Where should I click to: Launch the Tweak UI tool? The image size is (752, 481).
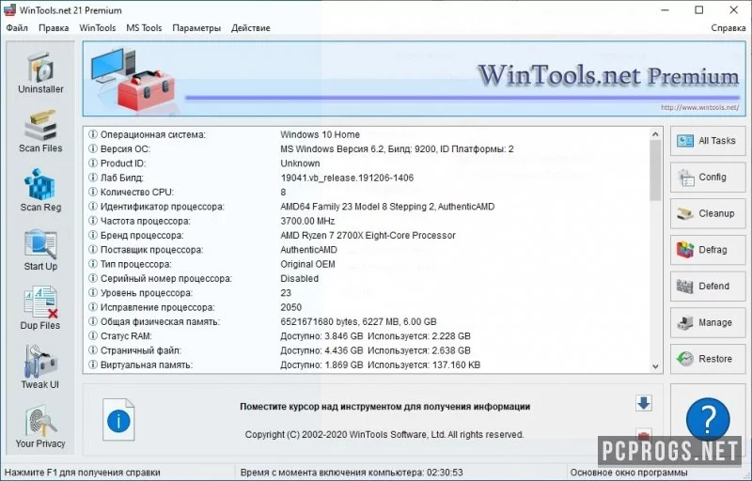pyautogui.click(x=40, y=368)
